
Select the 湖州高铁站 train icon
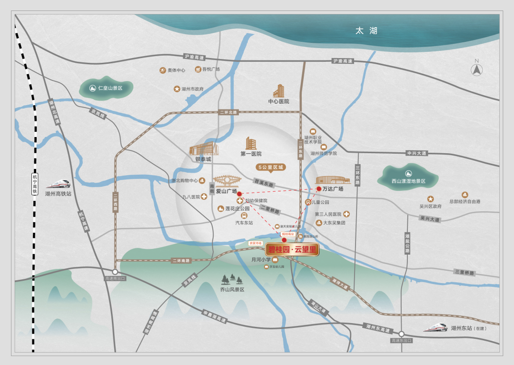click(59, 184)
